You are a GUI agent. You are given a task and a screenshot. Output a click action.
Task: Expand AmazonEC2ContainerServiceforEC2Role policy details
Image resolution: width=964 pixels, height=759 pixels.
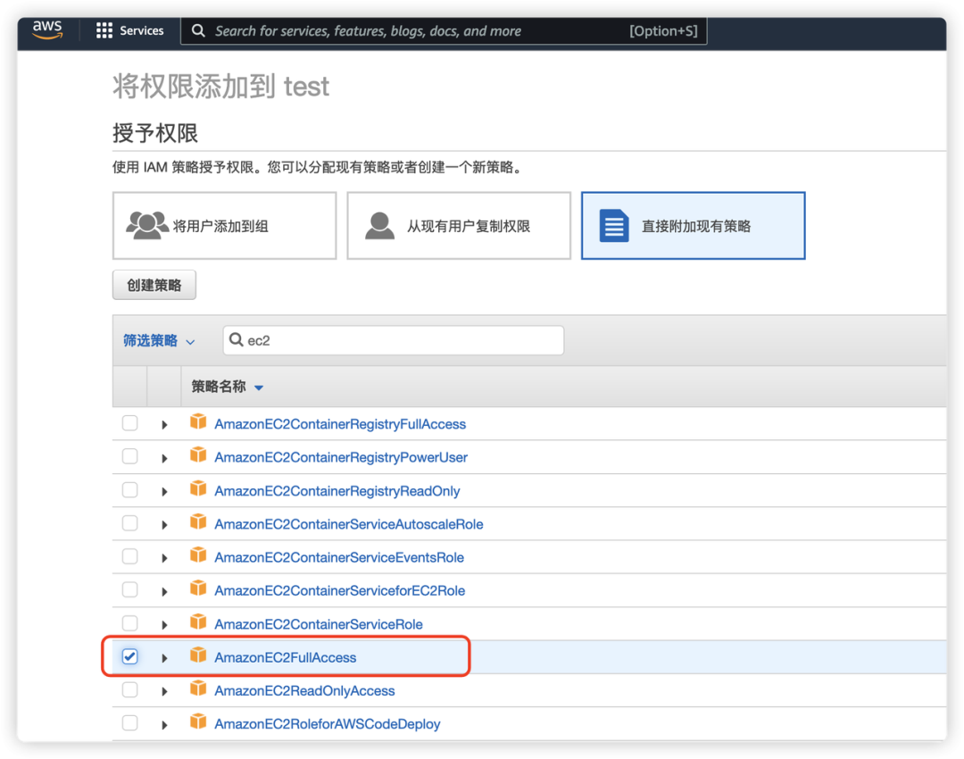pyautogui.click(x=164, y=592)
